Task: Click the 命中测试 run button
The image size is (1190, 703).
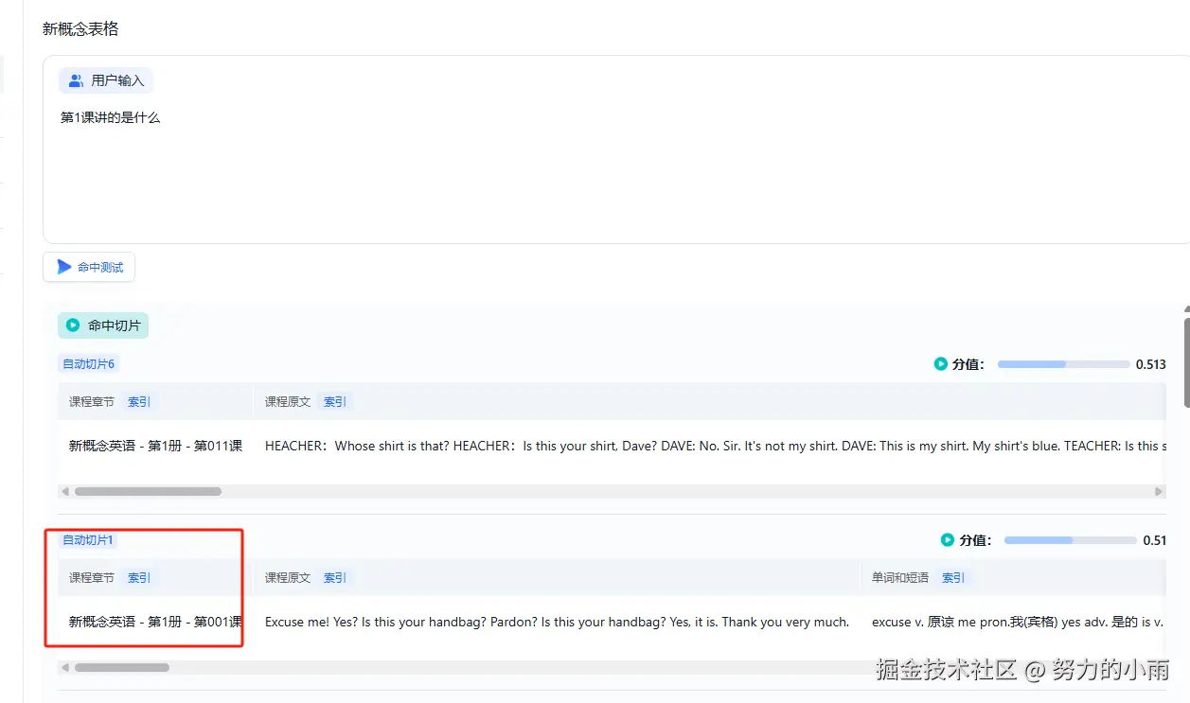Action: [x=89, y=267]
